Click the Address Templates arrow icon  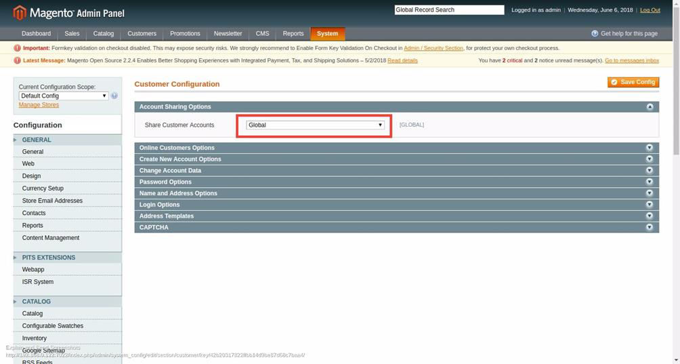[650, 216]
